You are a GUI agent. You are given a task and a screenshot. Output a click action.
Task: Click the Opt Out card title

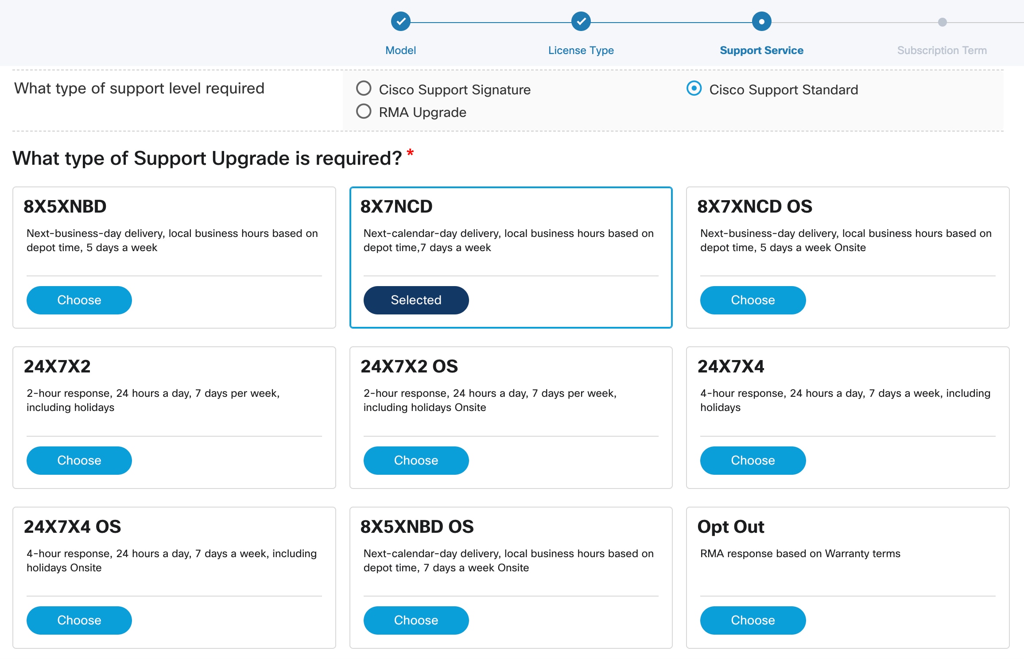click(x=731, y=527)
